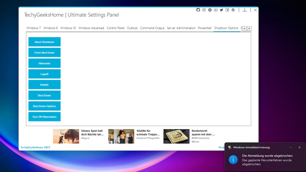Open the 'Sitzlifte für schmale Treppe' ad text

point(148,133)
